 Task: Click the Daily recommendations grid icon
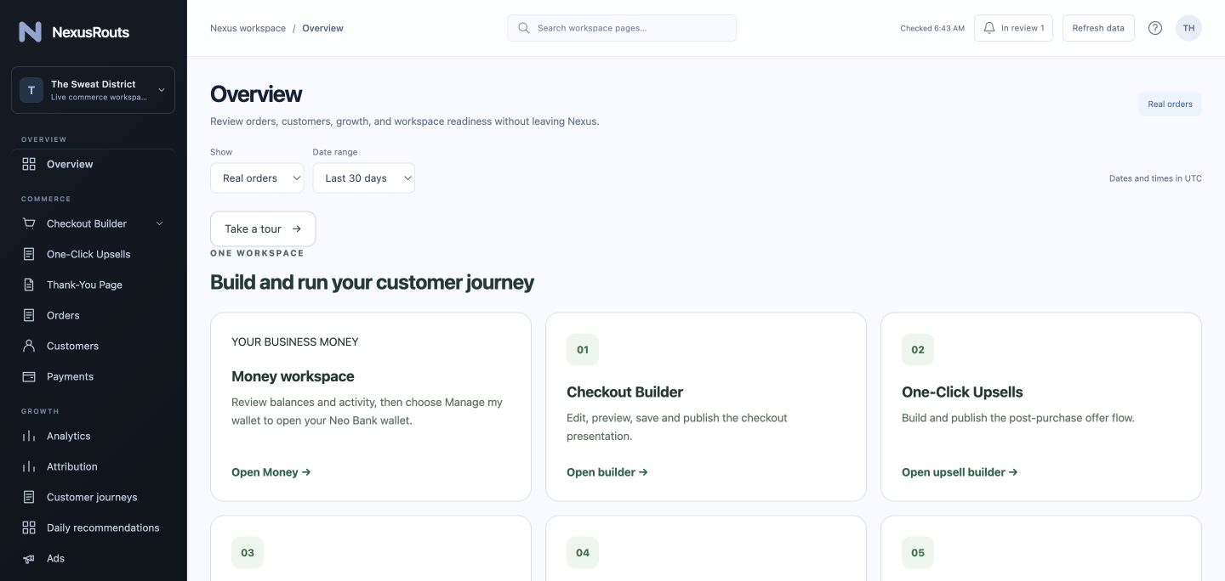[x=29, y=527]
